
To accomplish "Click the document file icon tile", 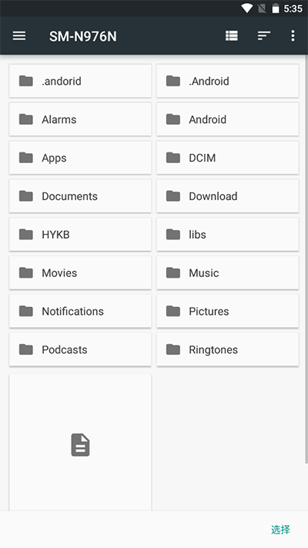I will (80, 443).
